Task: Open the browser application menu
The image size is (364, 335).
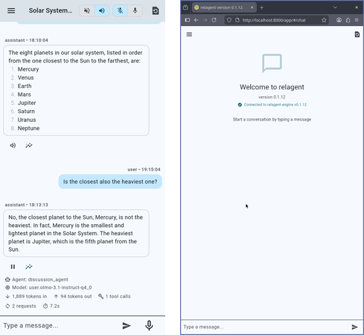Action: [x=357, y=20]
